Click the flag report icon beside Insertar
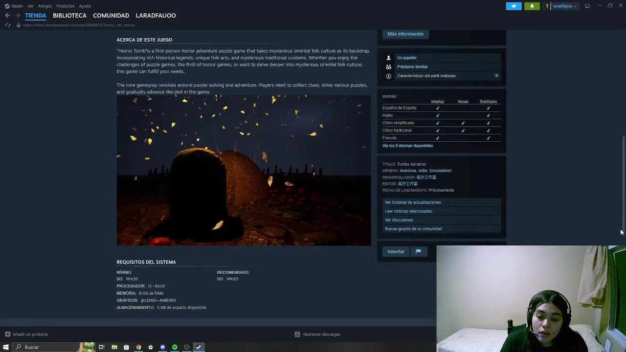 pyautogui.click(x=418, y=251)
